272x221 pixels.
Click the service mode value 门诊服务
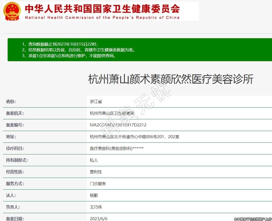point(98,184)
